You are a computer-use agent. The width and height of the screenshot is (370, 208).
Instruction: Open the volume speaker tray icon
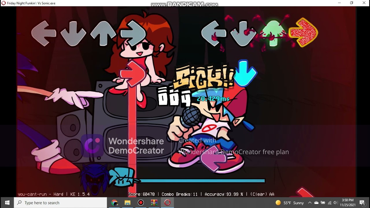point(336,203)
